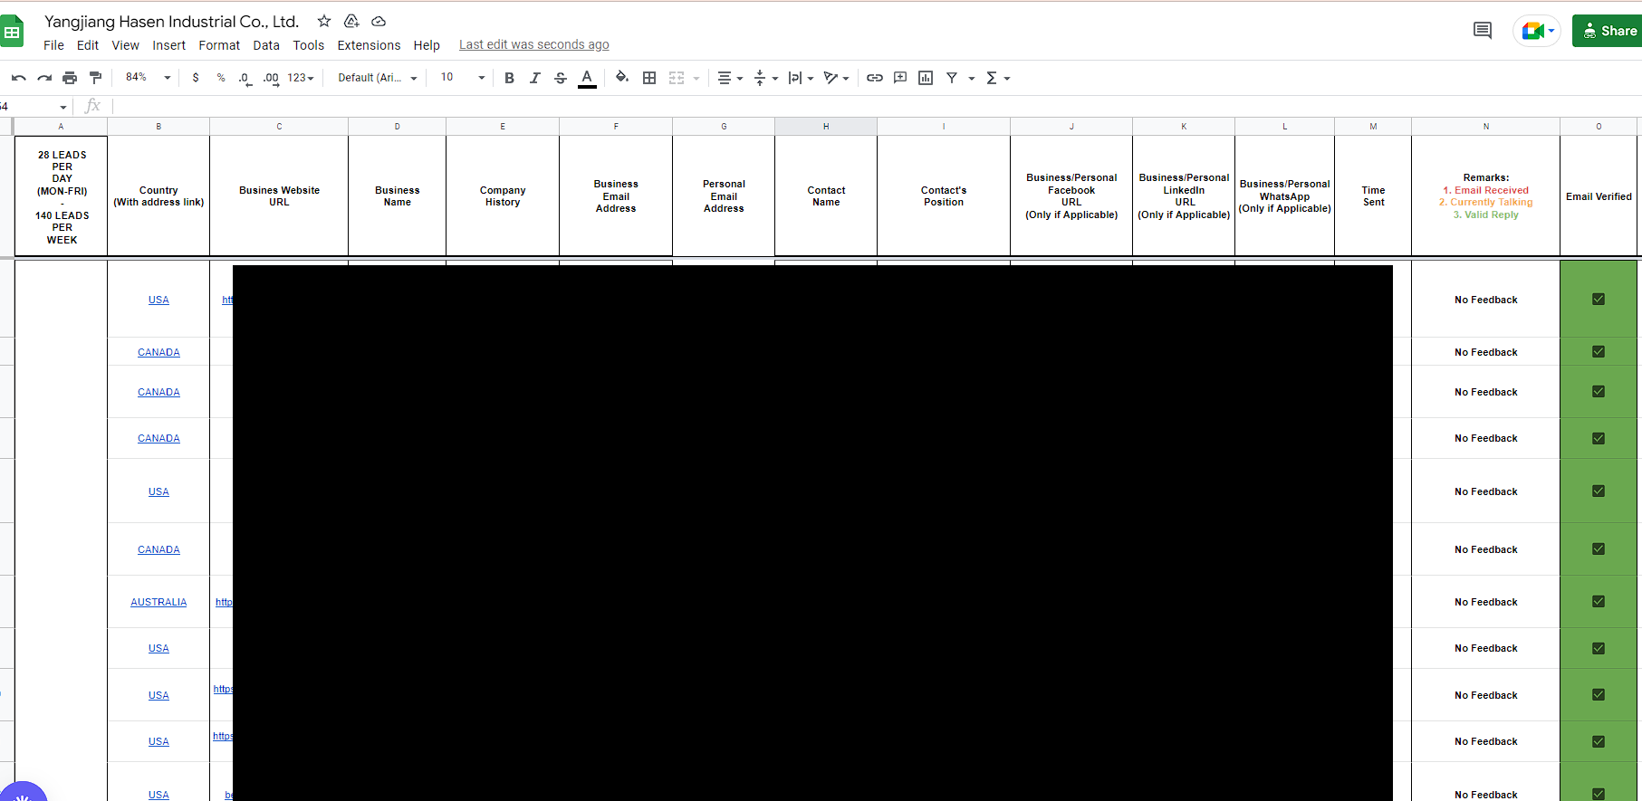
Task: Create a filter
Action: tap(952, 78)
